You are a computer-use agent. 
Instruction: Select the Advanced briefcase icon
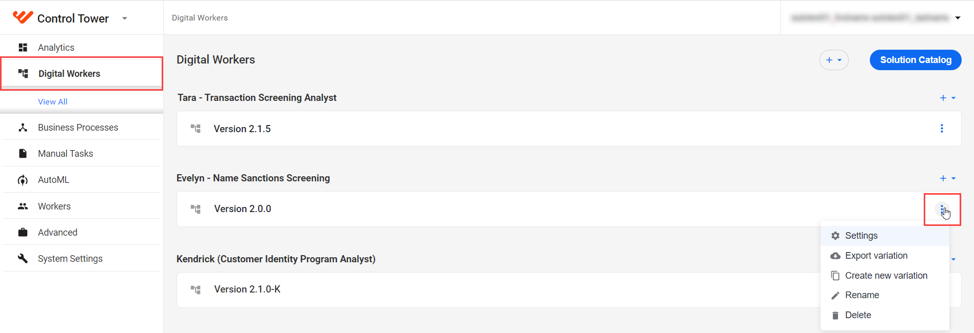[x=23, y=233]
